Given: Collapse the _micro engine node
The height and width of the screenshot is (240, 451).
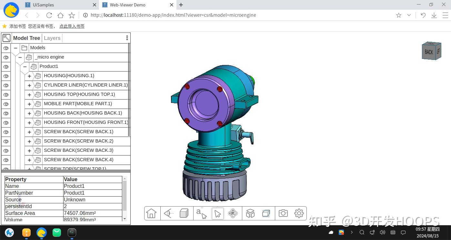Looking at the screenshot, I should coord(20,57).
